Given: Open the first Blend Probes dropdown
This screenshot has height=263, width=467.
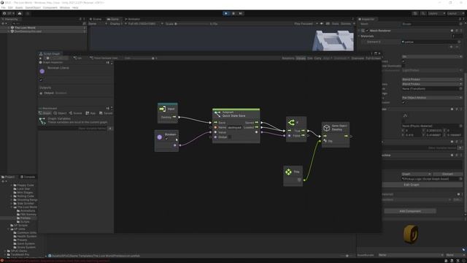Looking at the screenshot, I should pyautogui.click(x=432, y=80).
